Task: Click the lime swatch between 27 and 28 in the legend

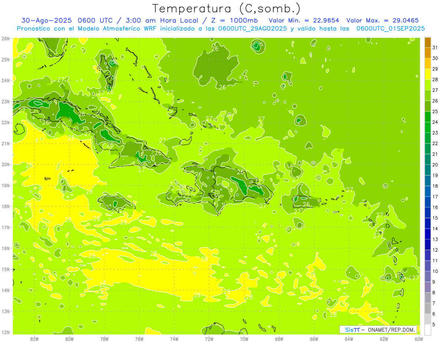Action: point(428,85)
